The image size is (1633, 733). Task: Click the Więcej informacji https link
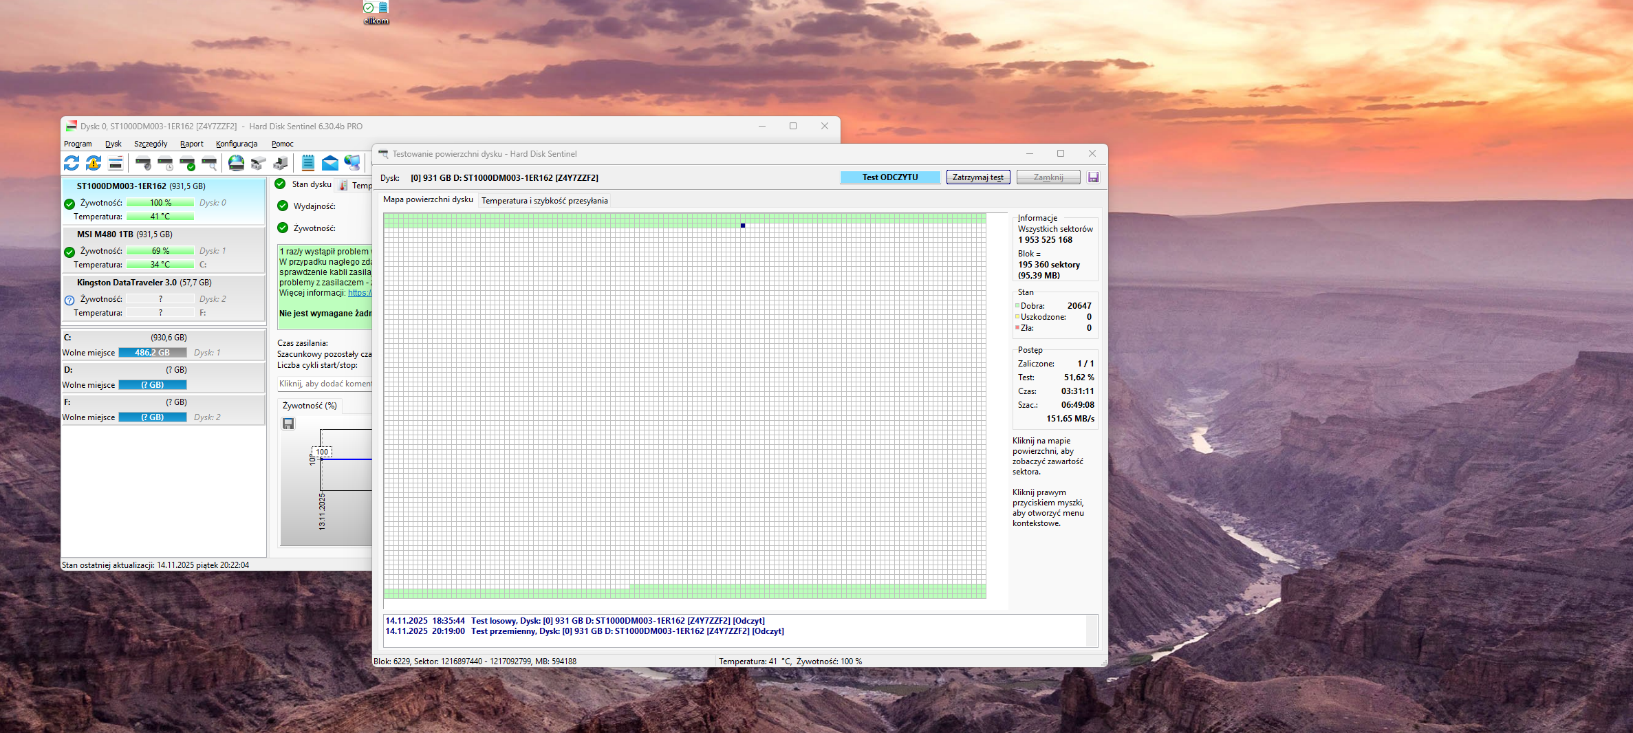coord(359,293)
